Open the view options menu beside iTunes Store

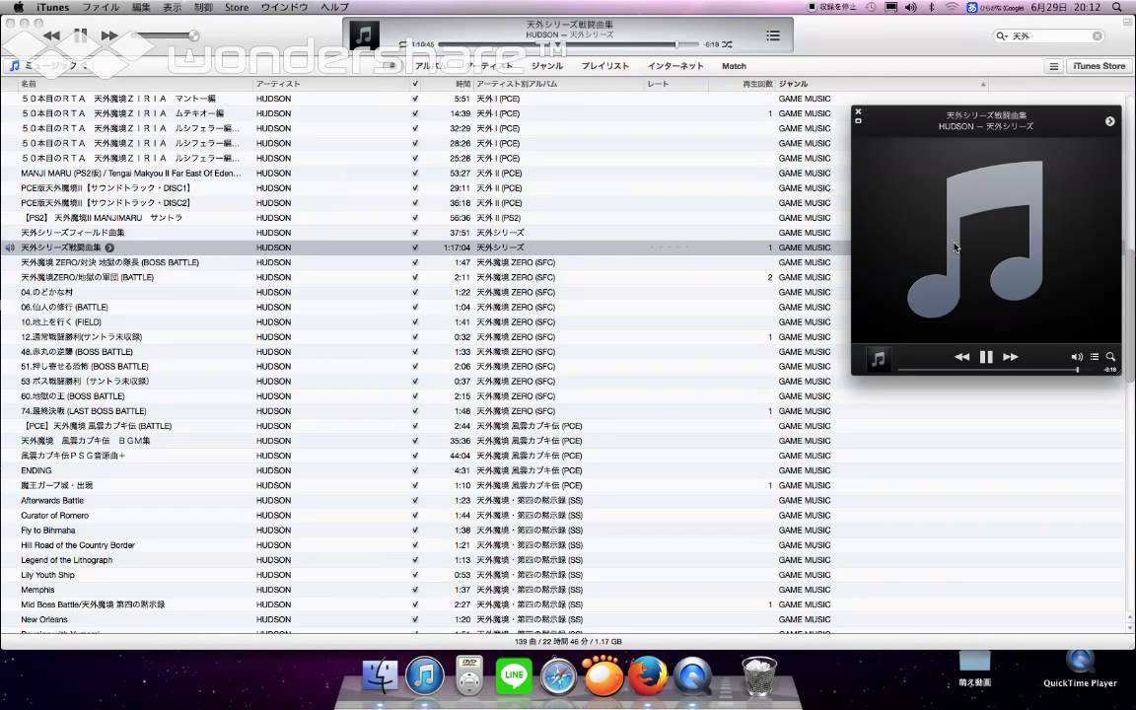coord(1053,66)
